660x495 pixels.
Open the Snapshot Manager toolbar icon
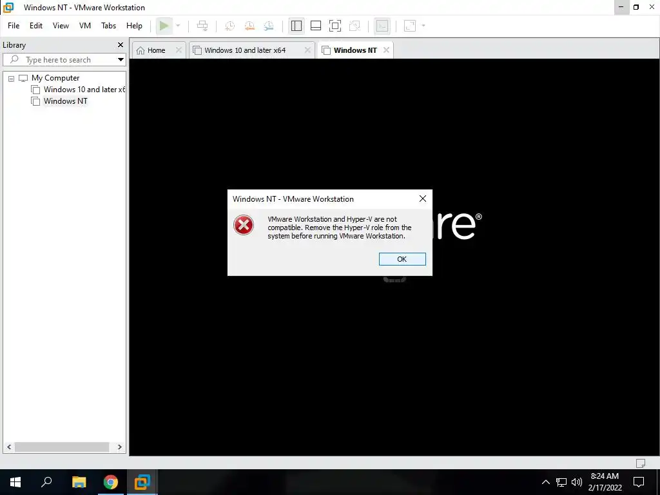point(269,26)
